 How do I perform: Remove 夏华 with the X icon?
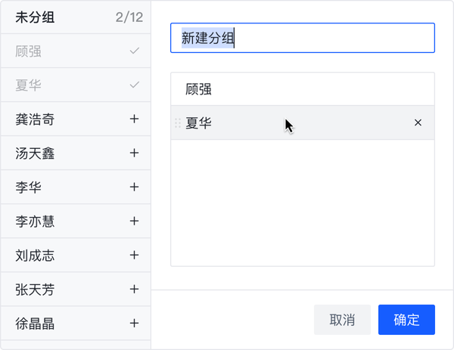418,122
